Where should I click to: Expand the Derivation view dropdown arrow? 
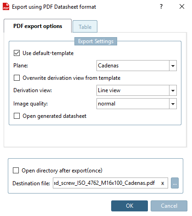(173, 90)
